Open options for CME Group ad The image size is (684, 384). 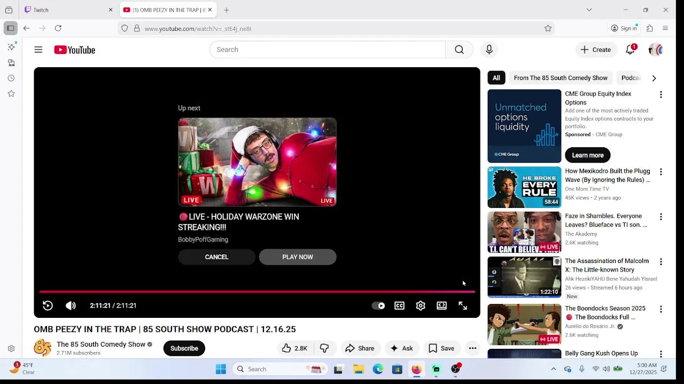[661, 94]
